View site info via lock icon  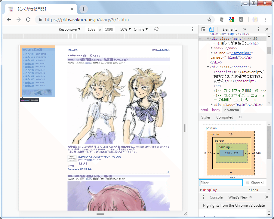pyautogui.click(x=40, y=19)
